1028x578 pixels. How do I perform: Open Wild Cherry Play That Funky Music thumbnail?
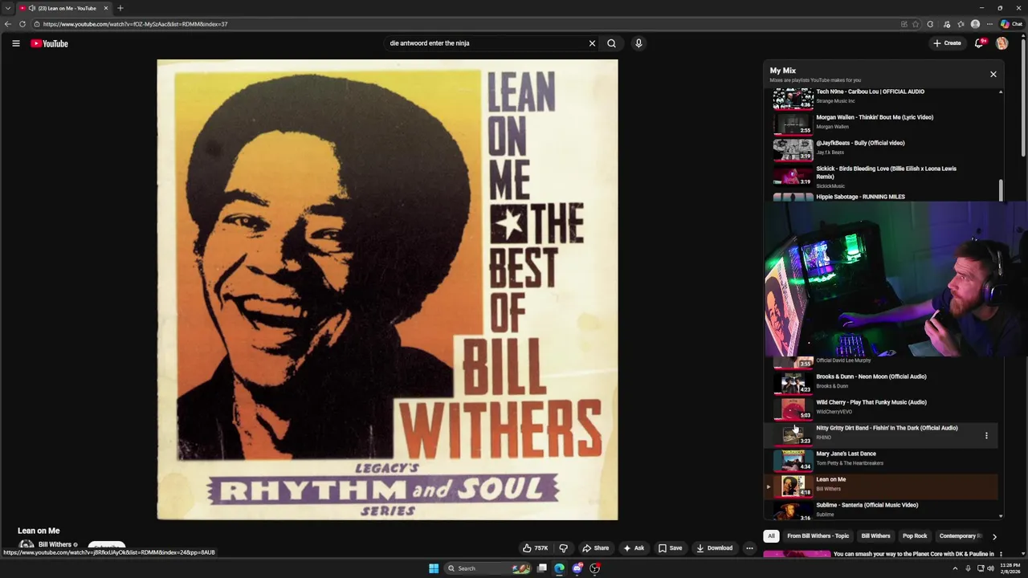793,409
